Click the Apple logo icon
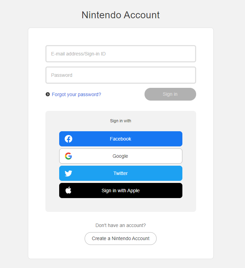The image size is (245, 268). (68, 190)
